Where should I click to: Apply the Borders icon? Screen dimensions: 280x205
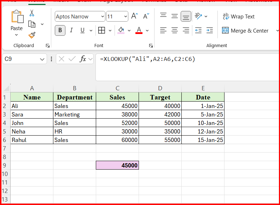tap(101, 30)
